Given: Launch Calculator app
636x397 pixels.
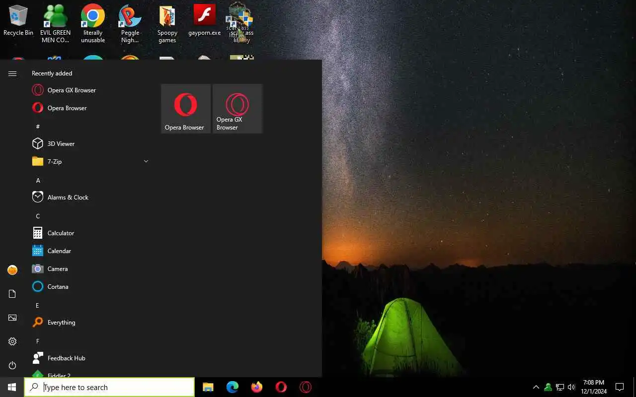Looking at the screenshot, I should point(89,233).
